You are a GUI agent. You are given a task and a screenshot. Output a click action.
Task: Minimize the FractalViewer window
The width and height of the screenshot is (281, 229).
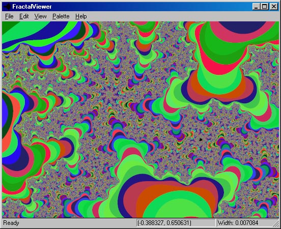[256, 7]
